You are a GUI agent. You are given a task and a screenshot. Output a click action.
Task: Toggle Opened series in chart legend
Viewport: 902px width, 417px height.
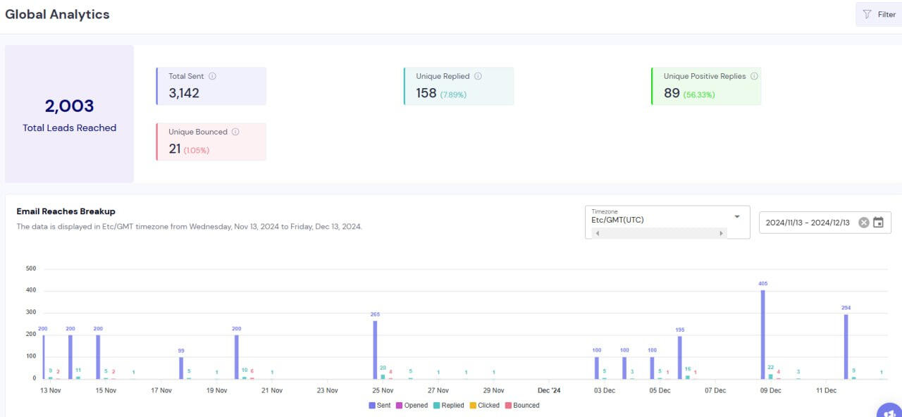click(x=412, y=406)
